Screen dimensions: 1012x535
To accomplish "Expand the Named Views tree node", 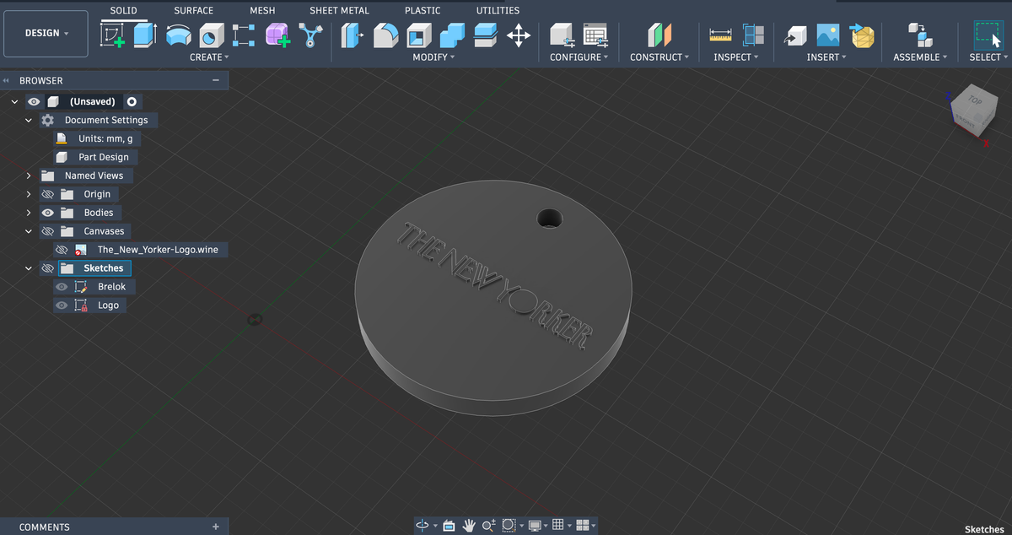I will [29, 176].
